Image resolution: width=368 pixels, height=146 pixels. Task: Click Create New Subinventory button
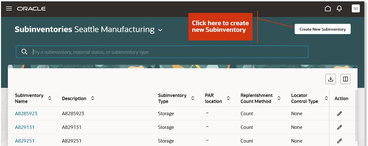coord(322,29)
